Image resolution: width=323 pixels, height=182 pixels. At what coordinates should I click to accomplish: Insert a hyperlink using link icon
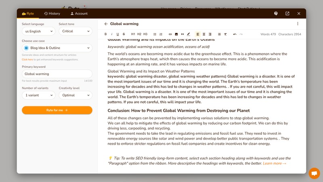[x=170, y=34]
